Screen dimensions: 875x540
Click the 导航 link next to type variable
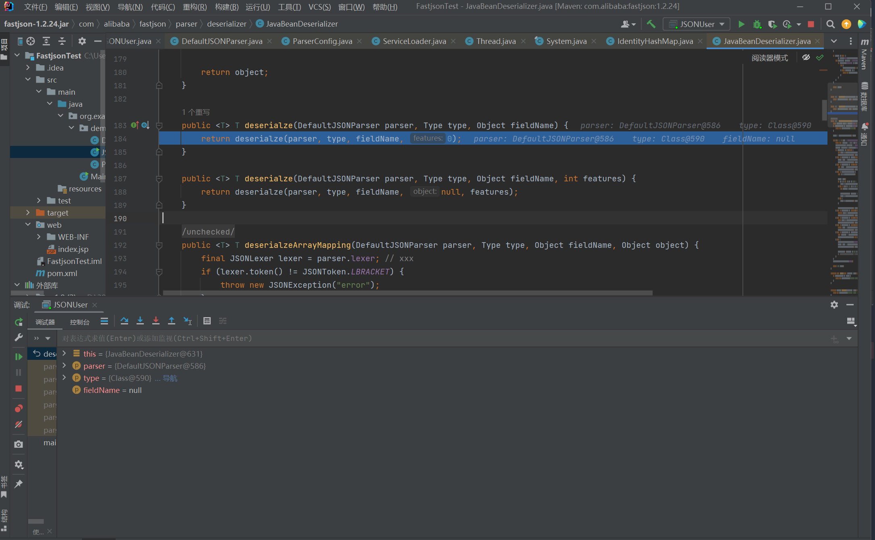[170, 378]
